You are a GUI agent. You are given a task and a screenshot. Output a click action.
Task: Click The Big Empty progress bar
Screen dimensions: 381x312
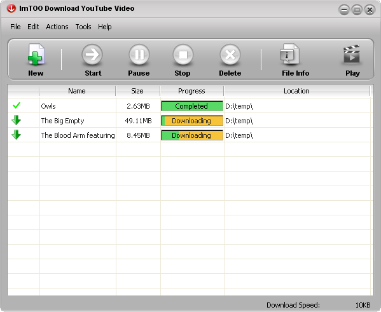[x=192, y=121]
